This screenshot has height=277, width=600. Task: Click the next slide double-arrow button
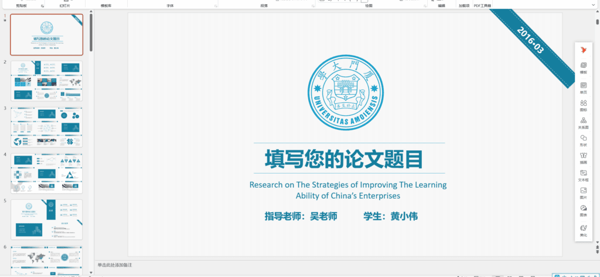coord(597,251)
